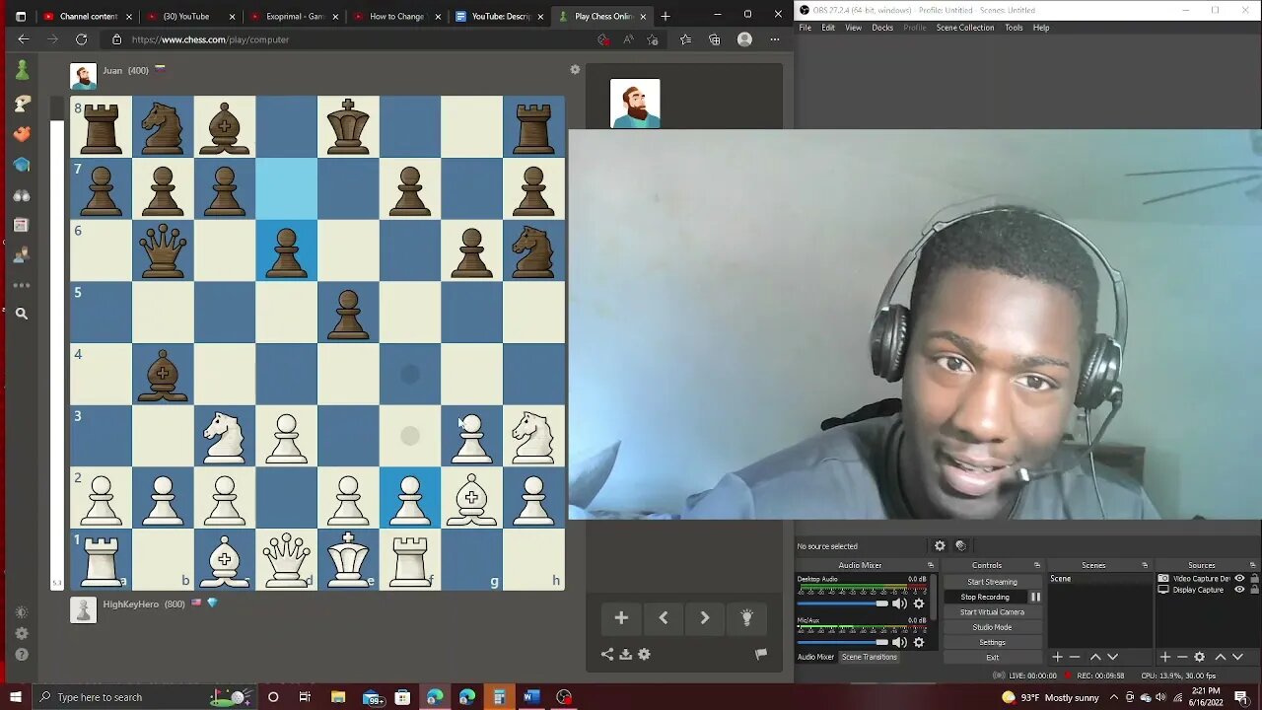Viewport: 1262px width, 710px height.
Task: Enable Studio Mode in OBS
Action: point(992,627)
